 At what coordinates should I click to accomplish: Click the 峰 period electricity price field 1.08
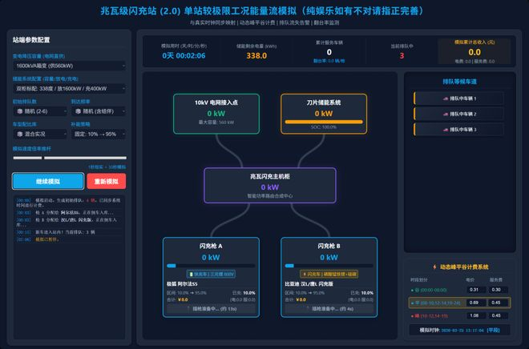(474, 315)
